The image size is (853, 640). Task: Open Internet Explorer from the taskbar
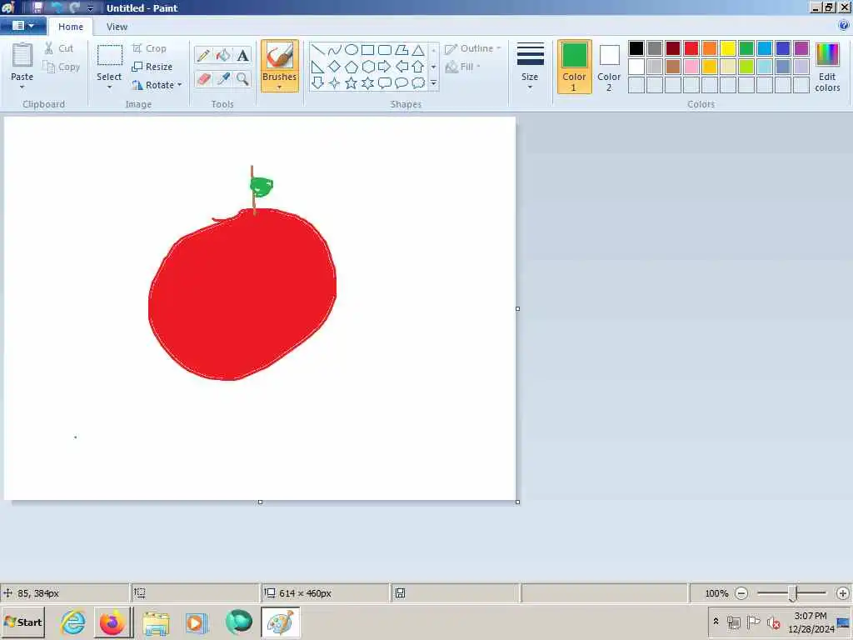point(73,622)
